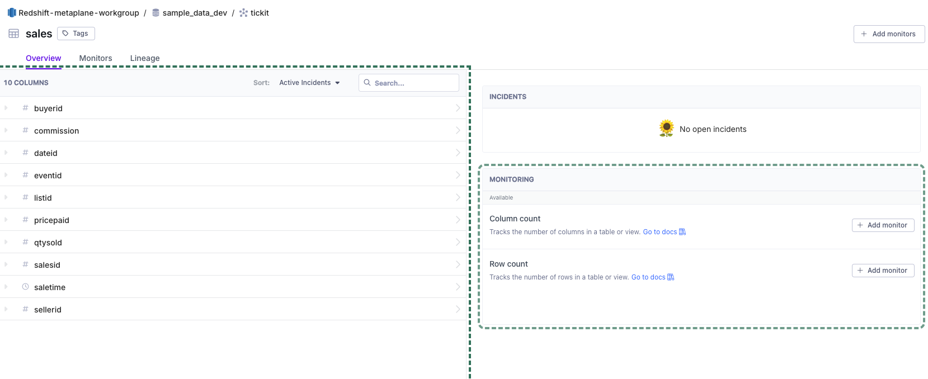The width and height of the screenshot is (928, 379).
Task: Select the qtysold column name
Action: 48,243
